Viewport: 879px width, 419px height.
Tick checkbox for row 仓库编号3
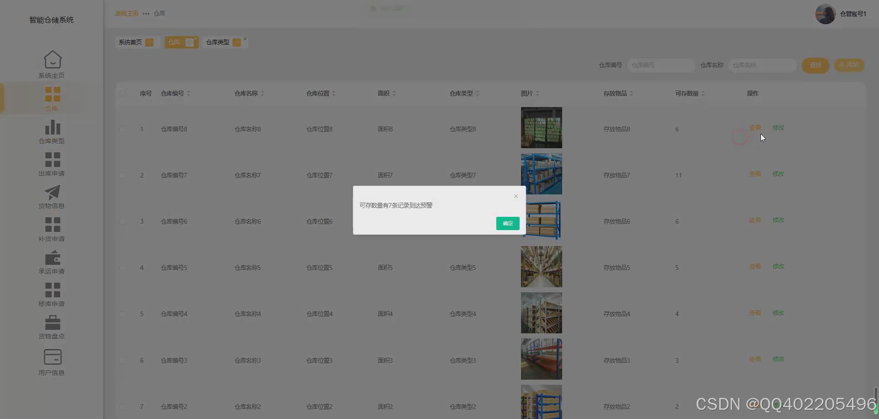[x=122, y=360]
